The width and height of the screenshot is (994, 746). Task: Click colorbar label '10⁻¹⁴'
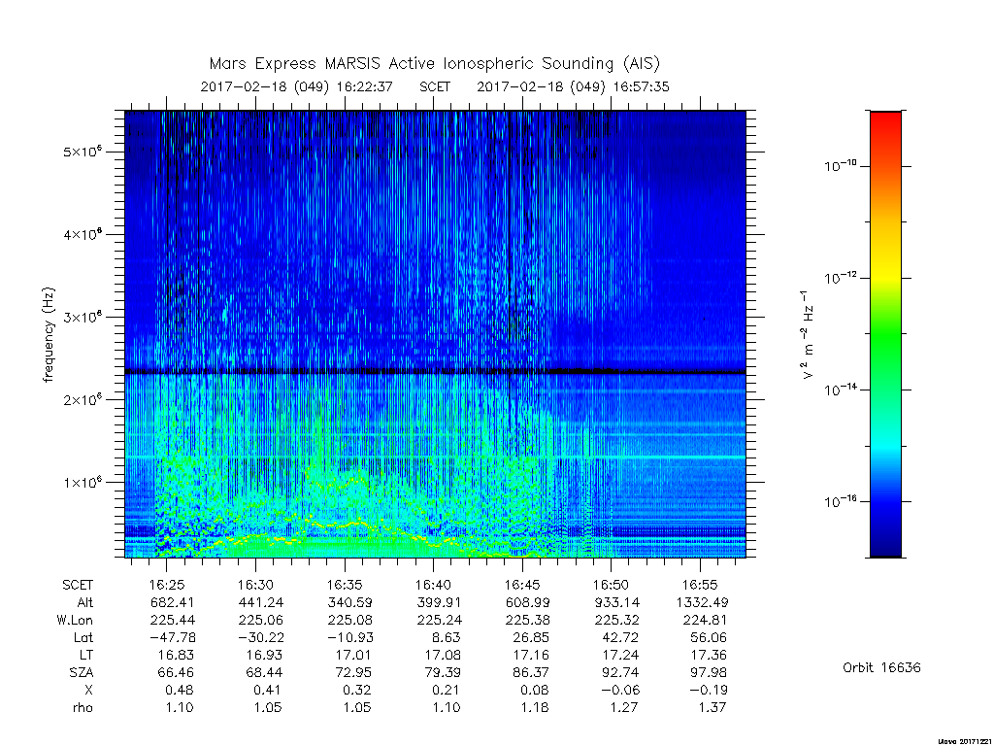(x=840, y=389)
